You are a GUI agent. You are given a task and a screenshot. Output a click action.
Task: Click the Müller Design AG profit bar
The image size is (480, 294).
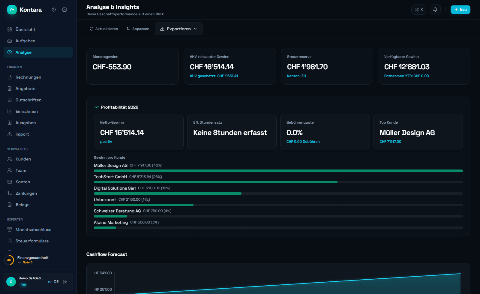coord(278,171)
